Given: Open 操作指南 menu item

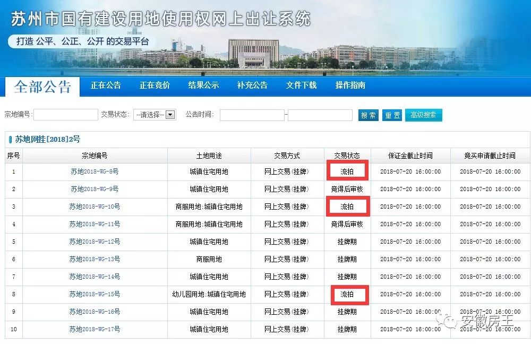Looking at the screenshot, I should (x=350, y=85).
